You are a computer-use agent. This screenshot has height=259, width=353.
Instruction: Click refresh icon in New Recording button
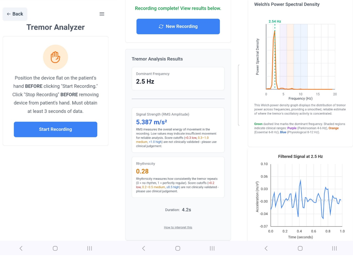(x=161, y=27)
